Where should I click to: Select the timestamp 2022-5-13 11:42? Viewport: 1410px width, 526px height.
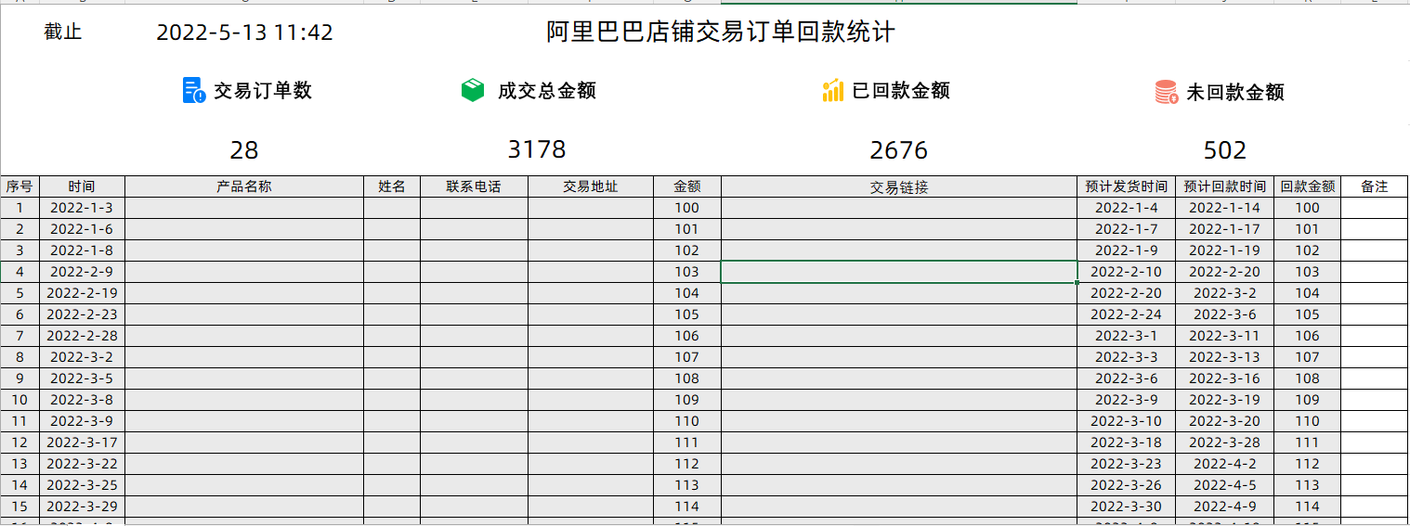(244, 33)
